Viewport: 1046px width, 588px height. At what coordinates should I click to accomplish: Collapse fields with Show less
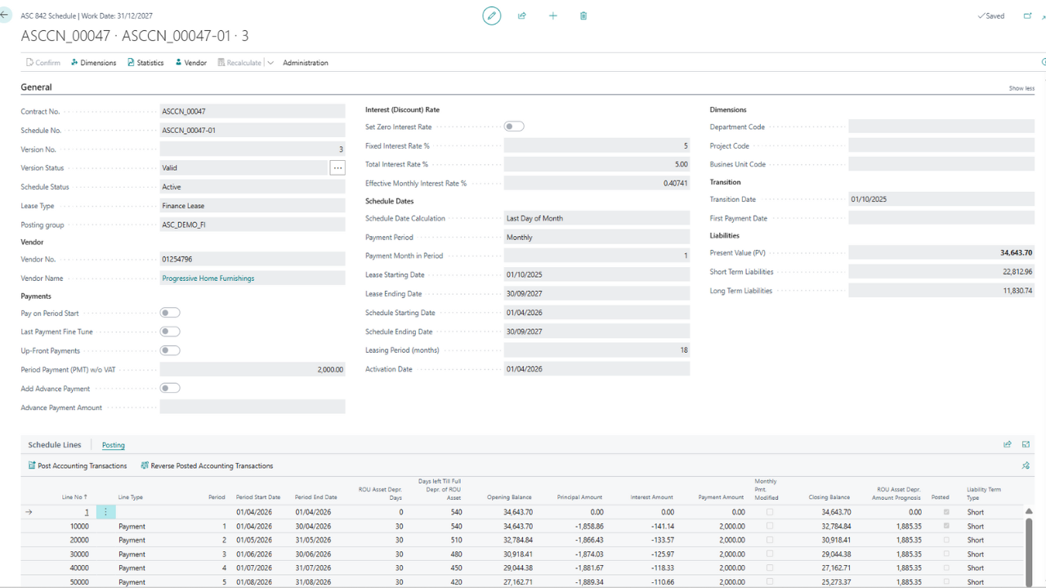point(1021,88)
